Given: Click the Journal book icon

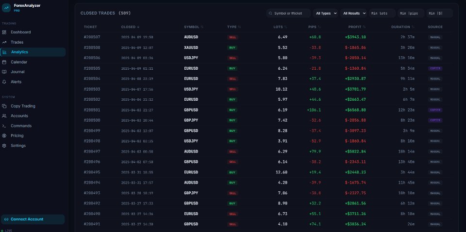Looking at the screenshot, I should [4, 72].
